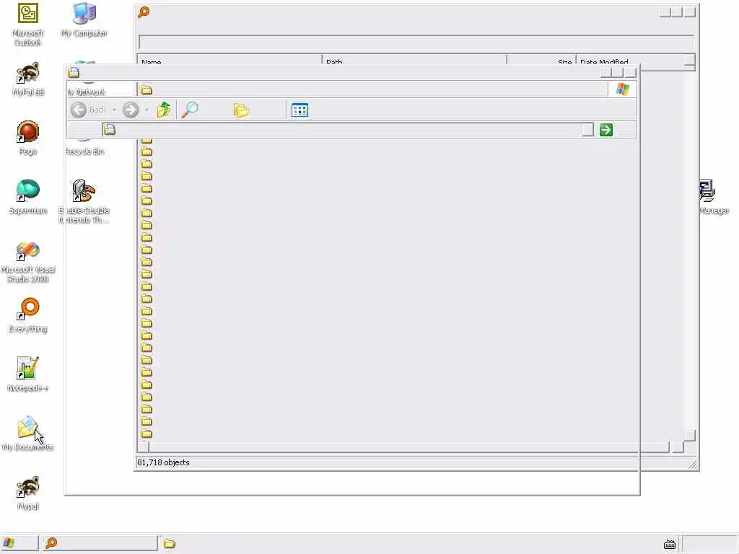Click the keyboard icon in system tray
Viewport: 739px width, 554px height.
669,545
